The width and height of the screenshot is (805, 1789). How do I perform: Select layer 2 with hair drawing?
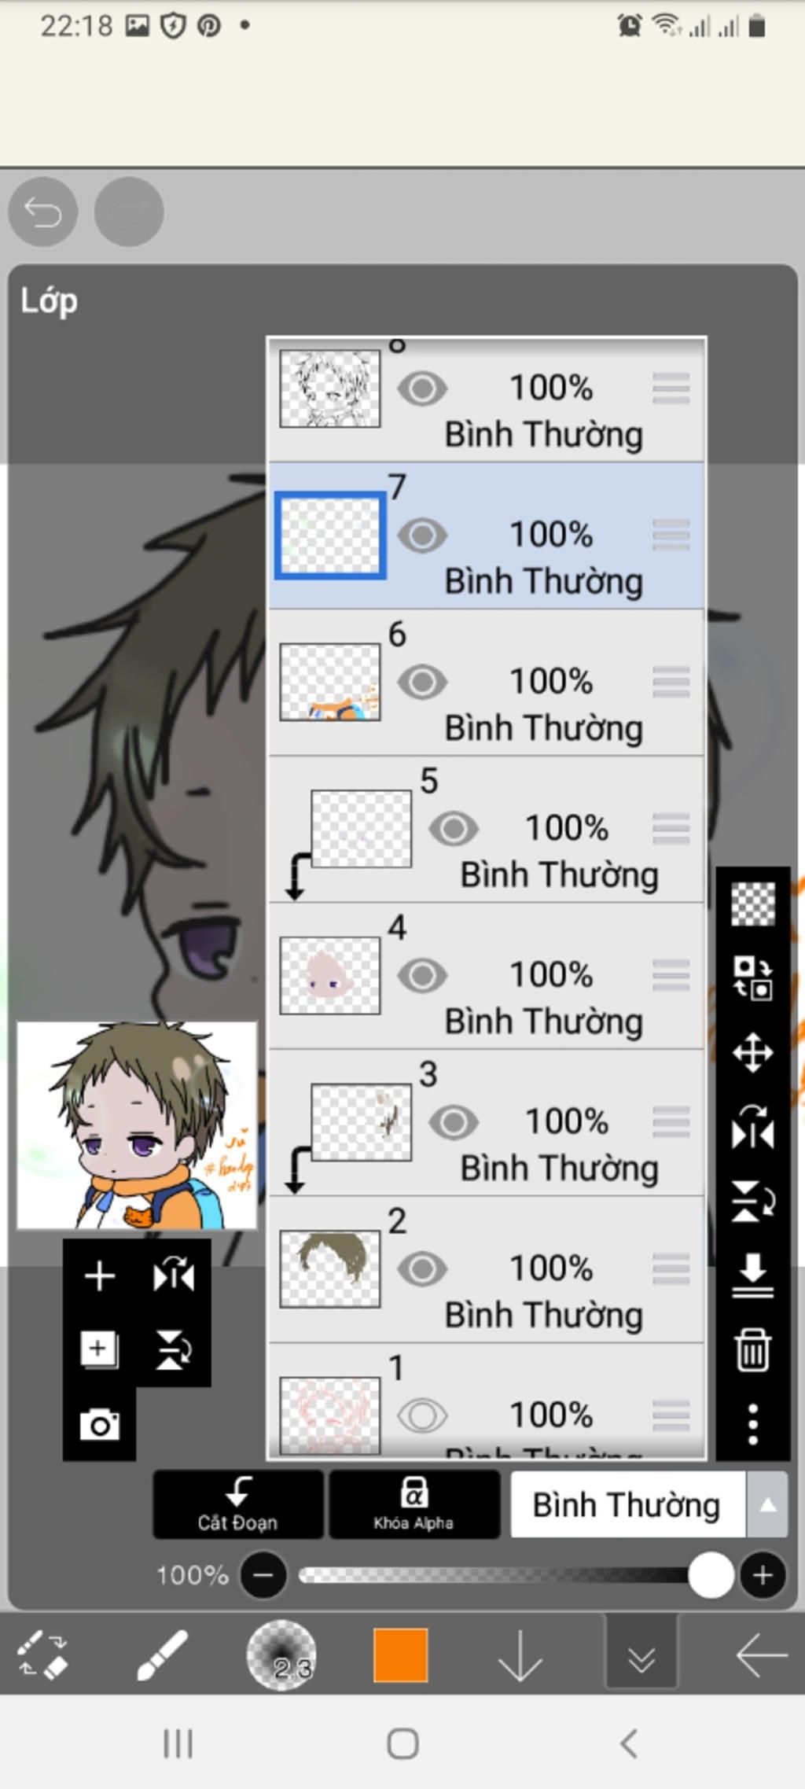486,1269
